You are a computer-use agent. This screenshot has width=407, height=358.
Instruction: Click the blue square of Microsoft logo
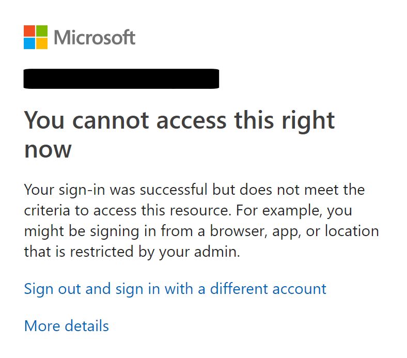(x=29, y=43)
